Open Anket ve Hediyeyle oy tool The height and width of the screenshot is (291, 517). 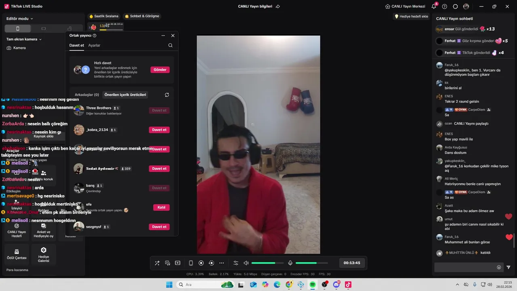pyautogui.click(x=44, y=230)
